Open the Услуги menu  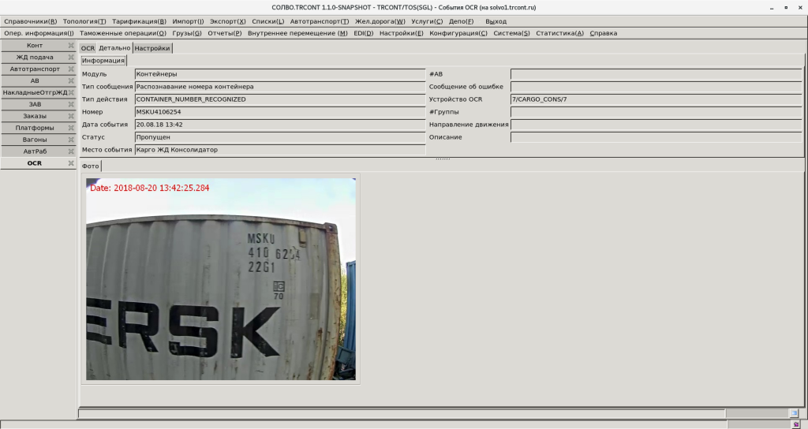(427, 21)
